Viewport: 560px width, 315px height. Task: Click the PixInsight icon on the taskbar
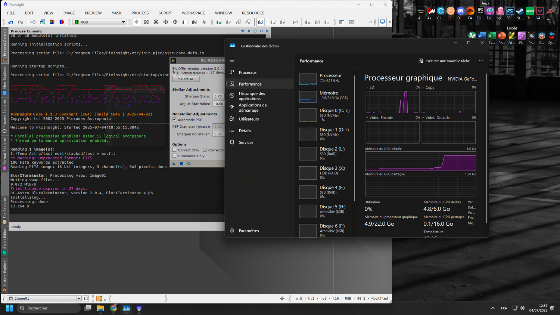pyautogui.click(x=139, y=308)
